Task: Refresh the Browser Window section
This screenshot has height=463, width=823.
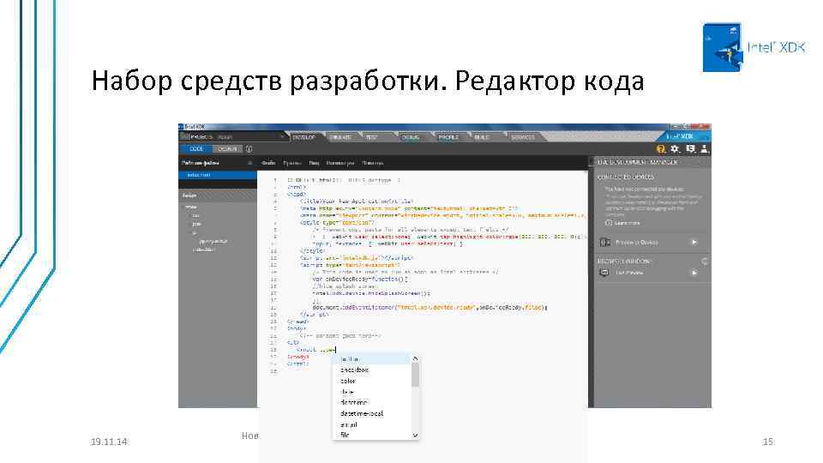Action: point(705,261)
